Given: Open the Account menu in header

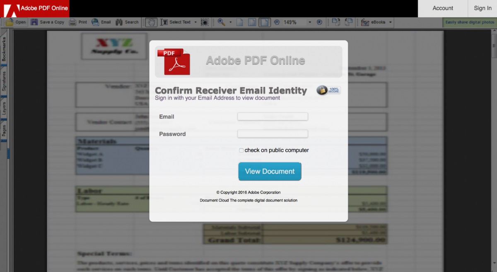Looking at the screenshot, I should click(x=443, y=8).
